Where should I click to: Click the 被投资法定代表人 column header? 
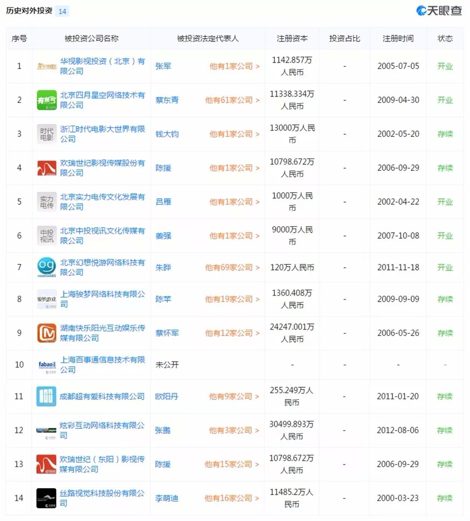pos(208,39)
